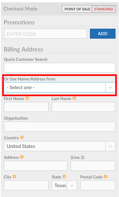Add the promotion code
Screen dimensions: 119x197
103,34
